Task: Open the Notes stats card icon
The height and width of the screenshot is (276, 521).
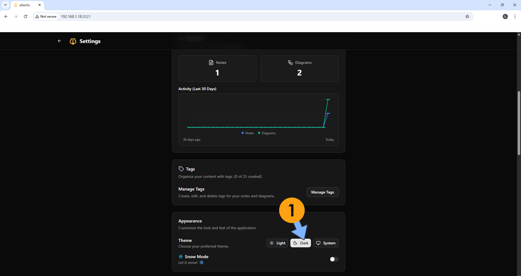Action: pos(211,62)
